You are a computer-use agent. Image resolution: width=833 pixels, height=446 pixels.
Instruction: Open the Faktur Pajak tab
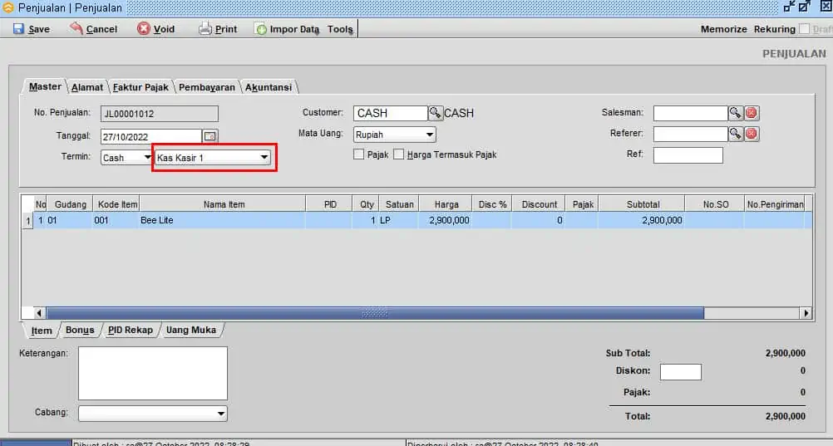click(140, 87)
